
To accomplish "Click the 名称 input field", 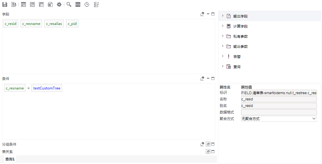I will click(279, 99).
